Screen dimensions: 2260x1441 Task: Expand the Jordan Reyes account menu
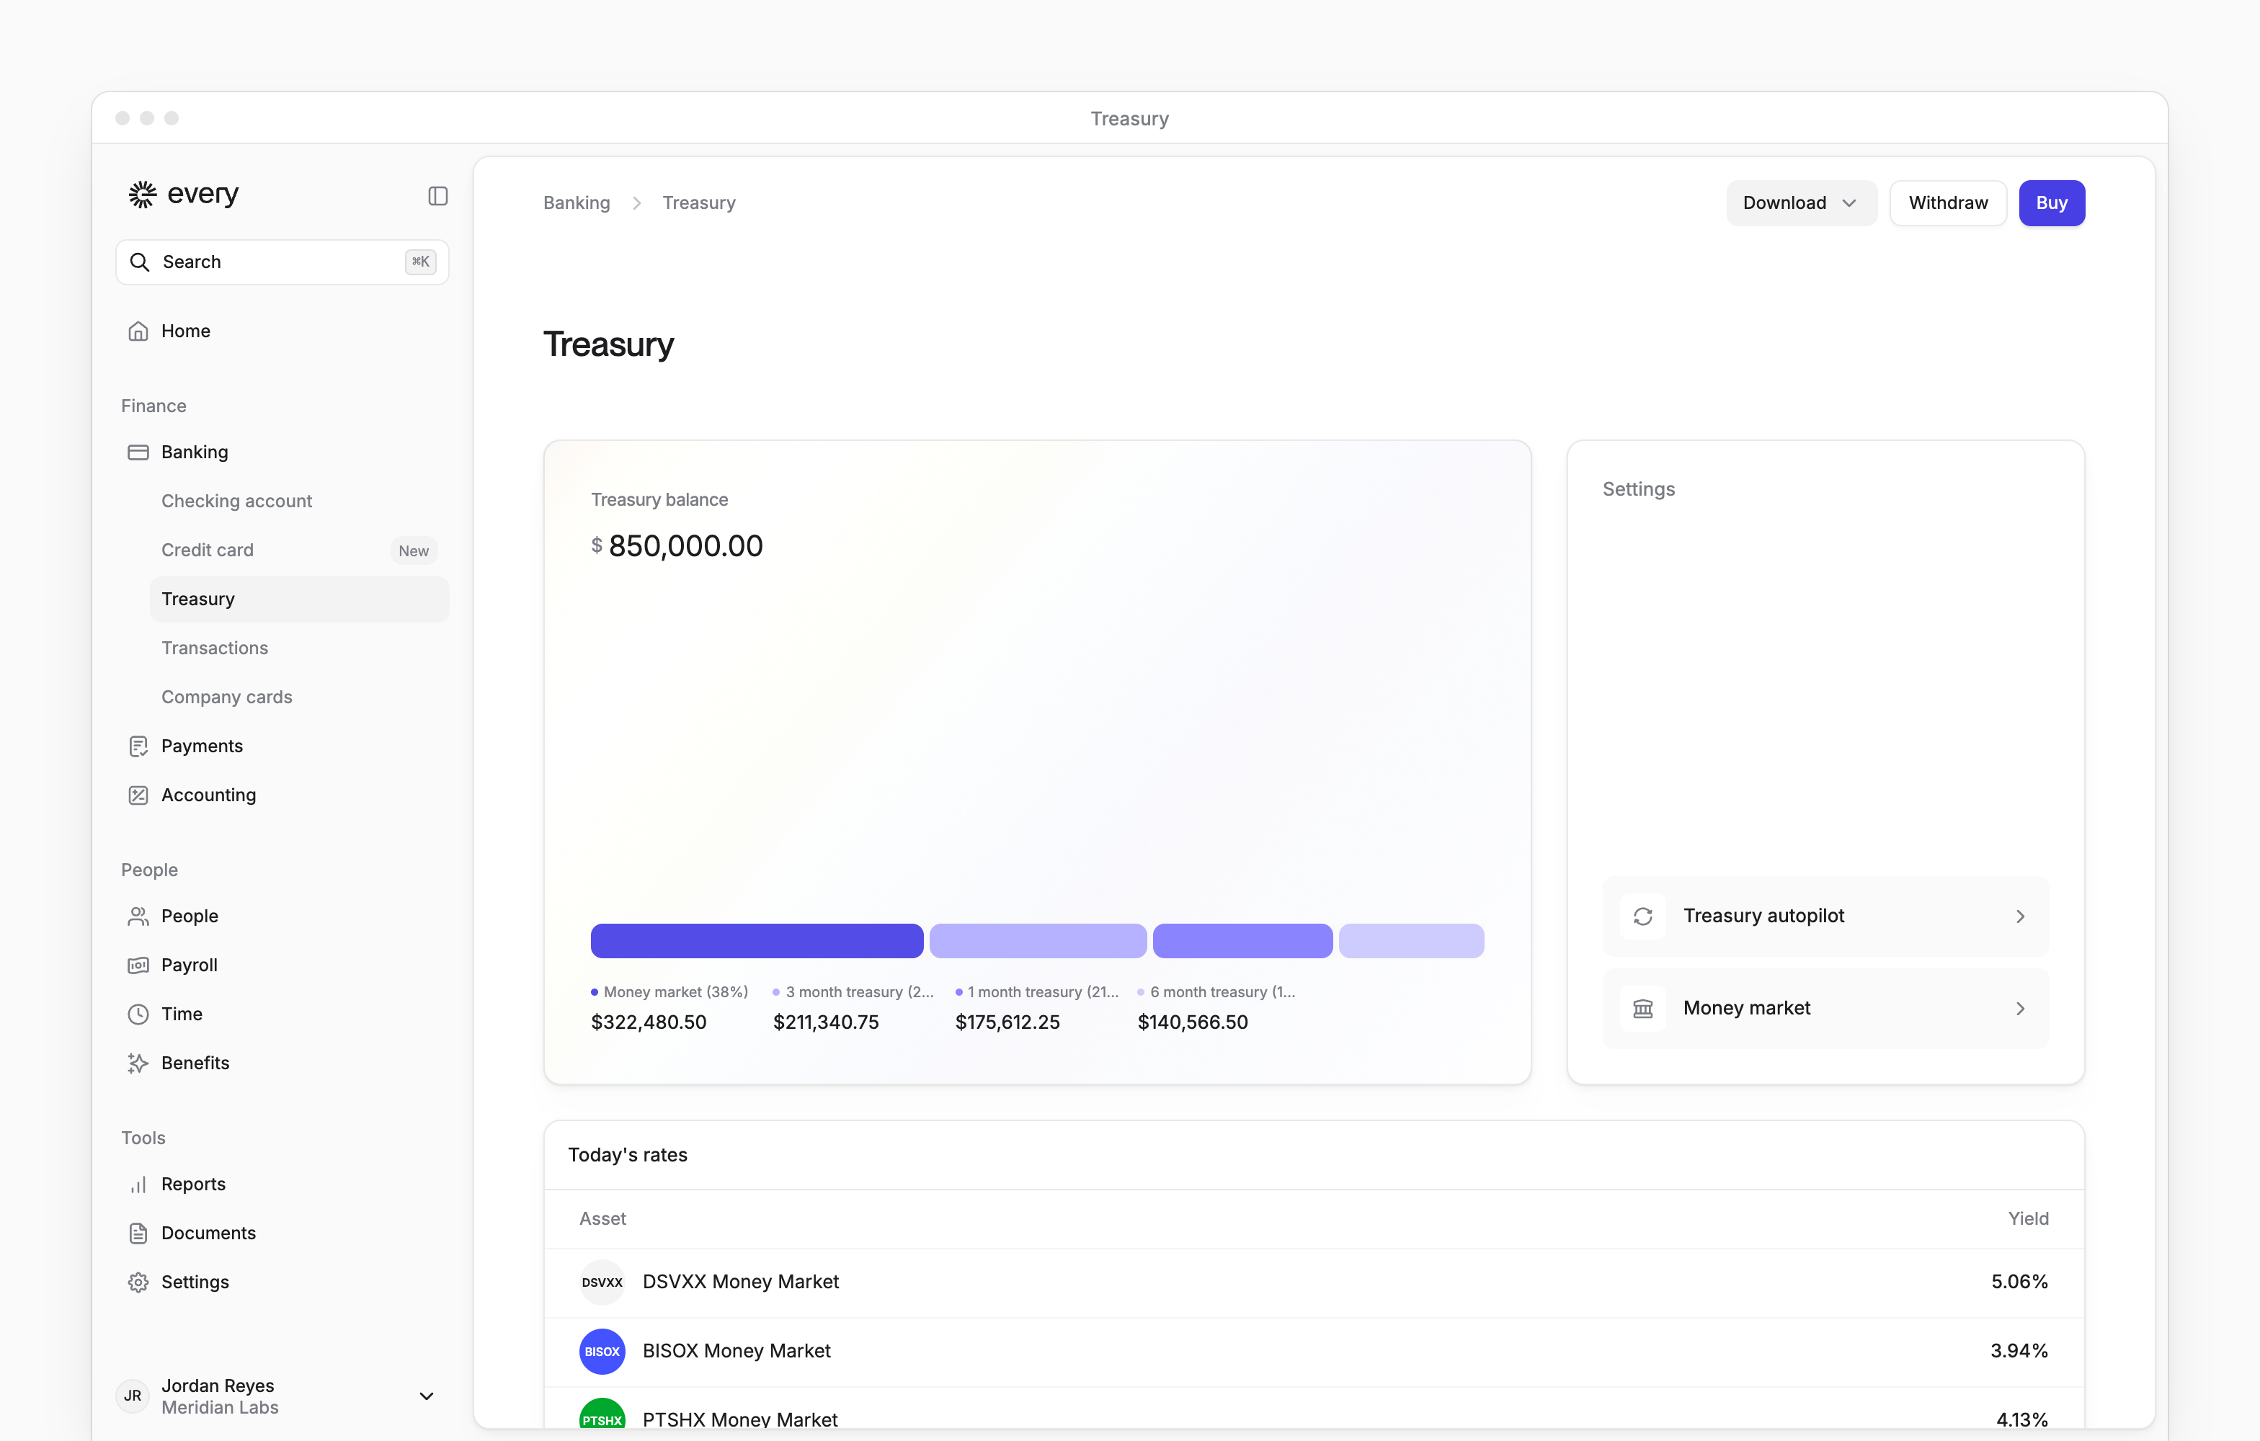pyautogui.click(x=426, y=1396)
